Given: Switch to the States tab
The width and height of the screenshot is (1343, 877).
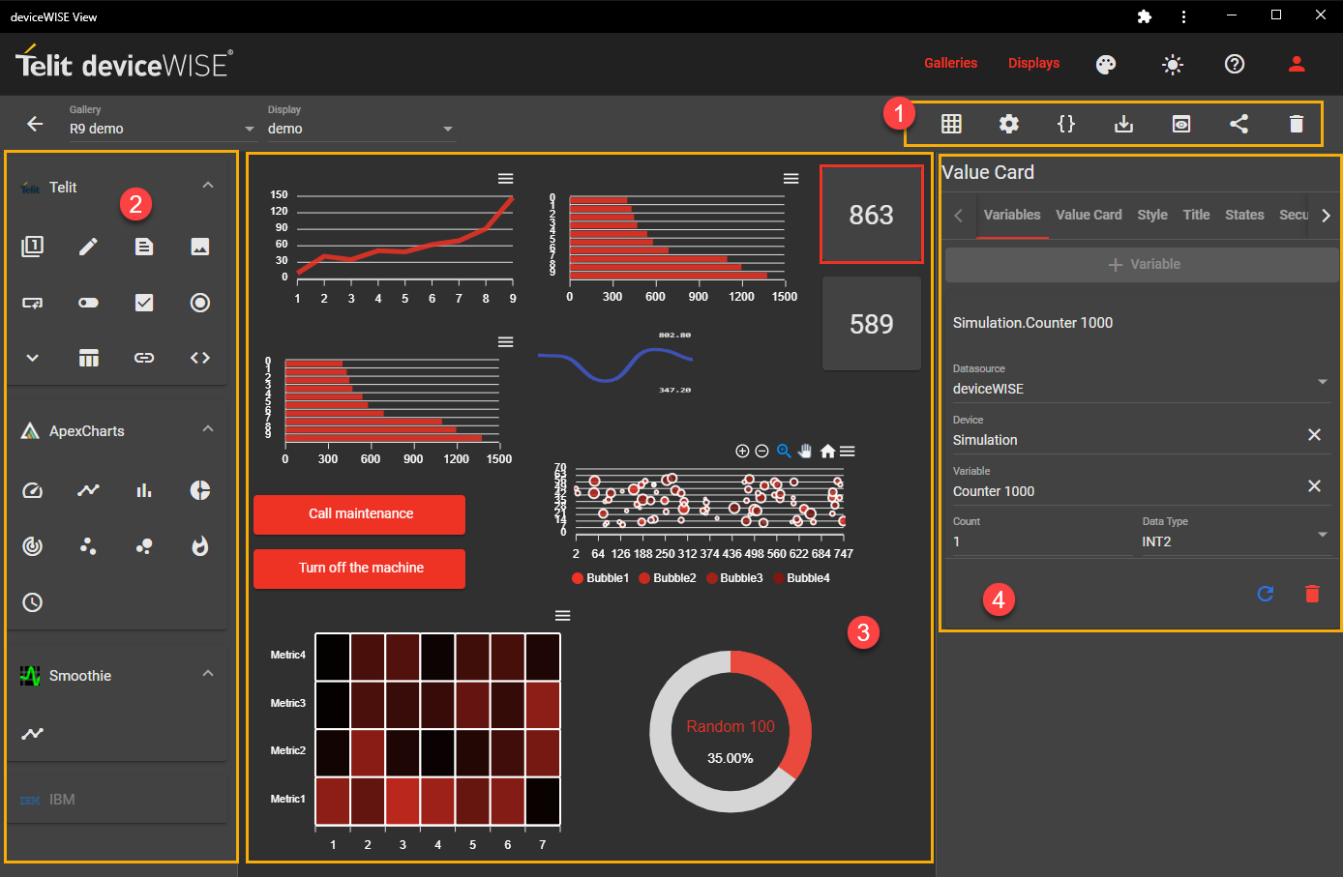Looking at the screenshot, I should [x=1244, y=215].
